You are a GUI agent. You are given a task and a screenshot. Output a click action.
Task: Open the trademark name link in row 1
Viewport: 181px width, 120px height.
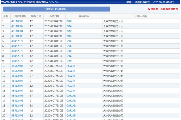pos(69,21)
